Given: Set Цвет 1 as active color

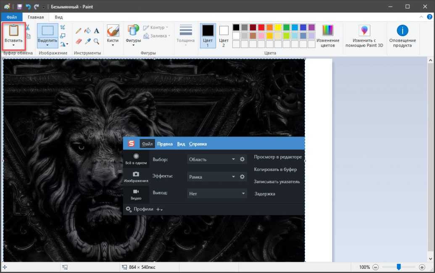Looking at the screenshot, I should click(x=208, y=36).
